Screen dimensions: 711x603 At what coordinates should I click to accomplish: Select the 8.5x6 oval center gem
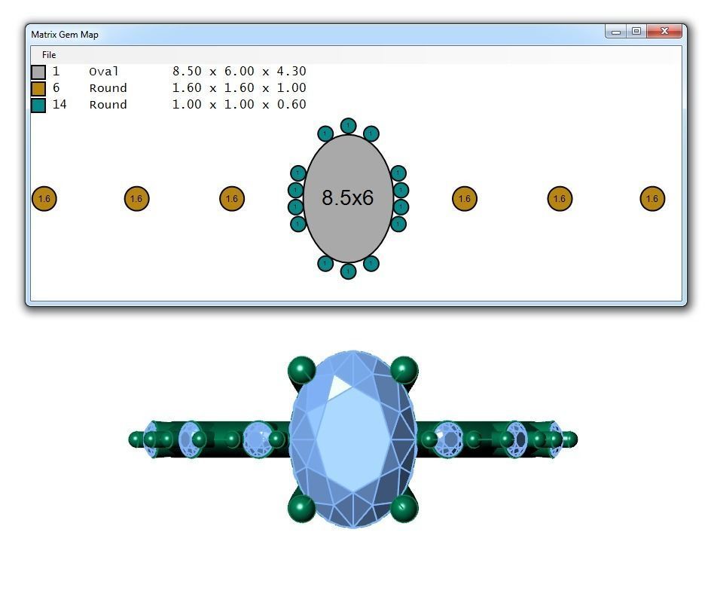coord(348,198)
